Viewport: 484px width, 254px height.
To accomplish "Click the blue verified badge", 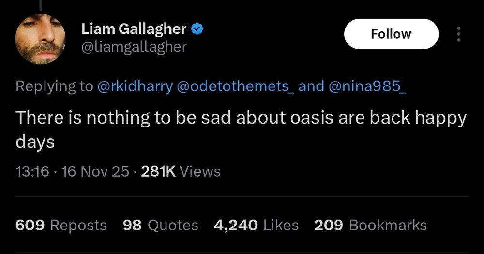I will [x=197, y=29].
